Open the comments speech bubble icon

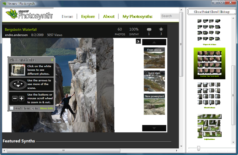click(x=149, y=29)
